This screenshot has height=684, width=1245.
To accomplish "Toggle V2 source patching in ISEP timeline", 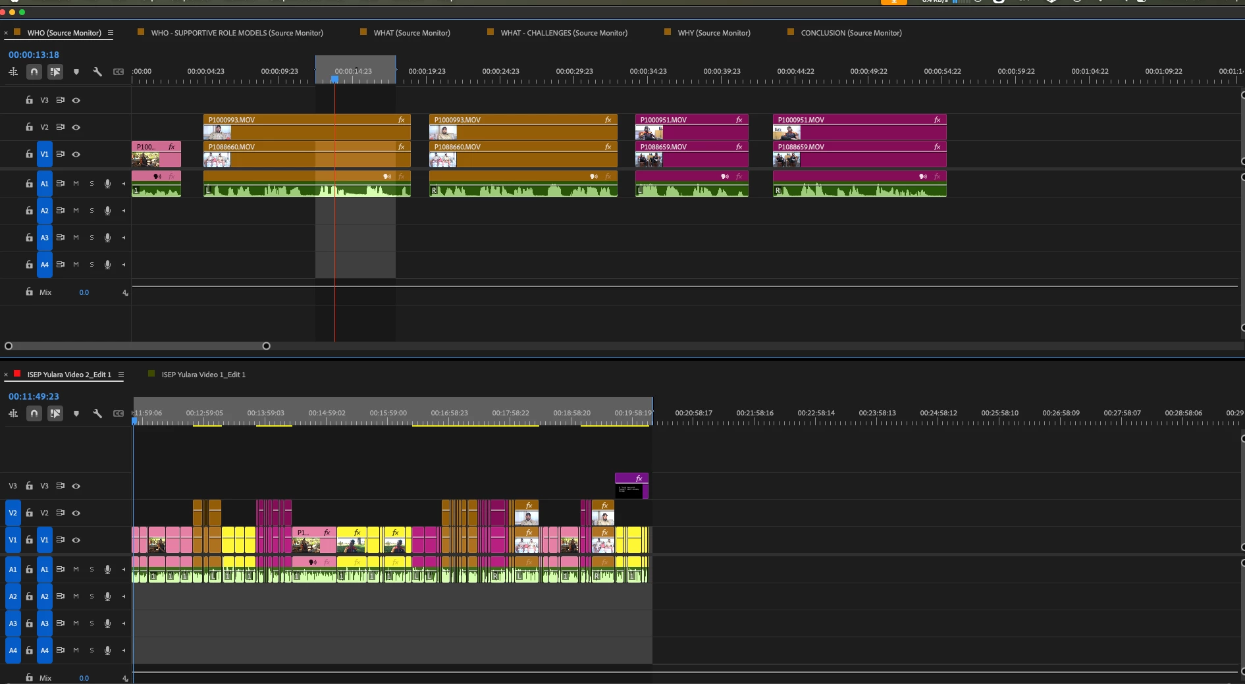I will coord(13,513).
